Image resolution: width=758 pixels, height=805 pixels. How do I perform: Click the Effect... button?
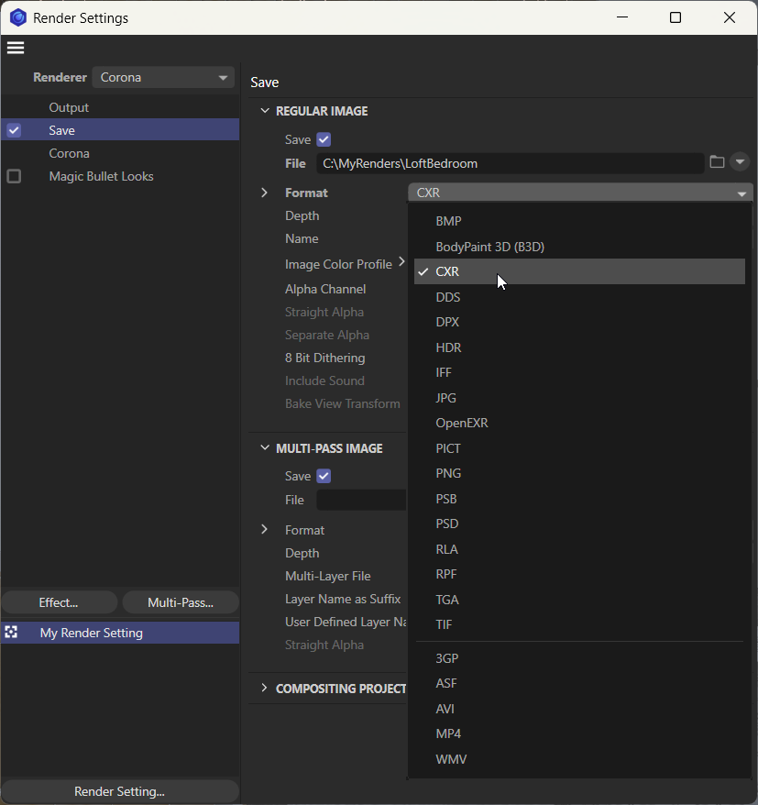point(59,602)
